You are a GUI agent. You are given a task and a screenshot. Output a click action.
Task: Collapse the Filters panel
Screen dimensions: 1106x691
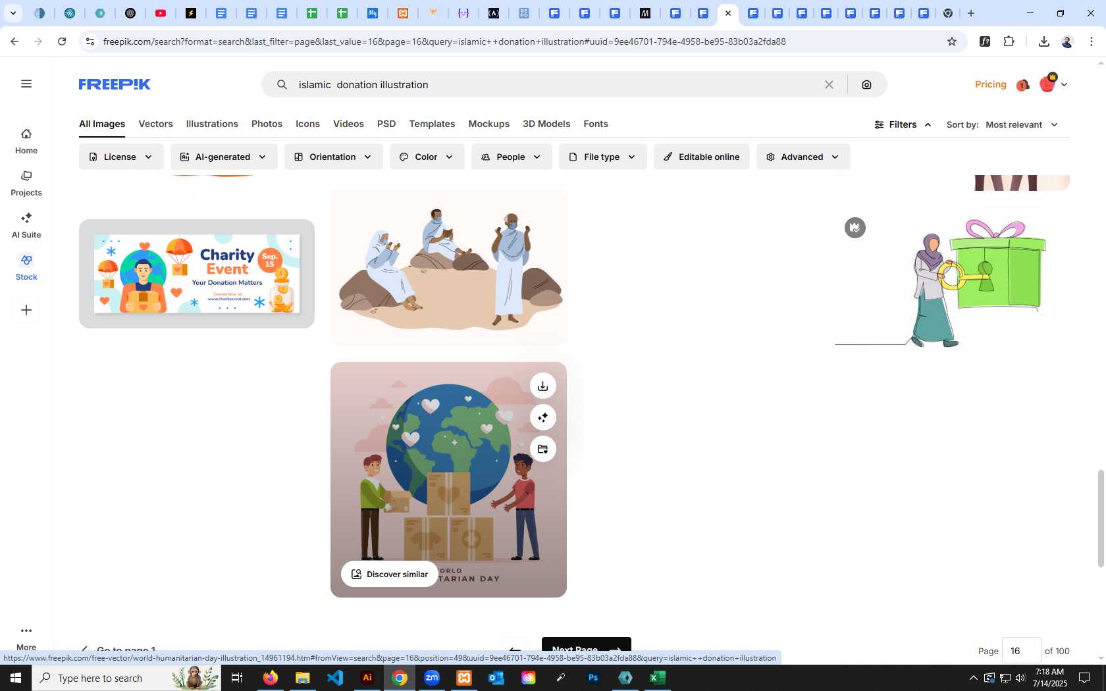click(903, 124)
